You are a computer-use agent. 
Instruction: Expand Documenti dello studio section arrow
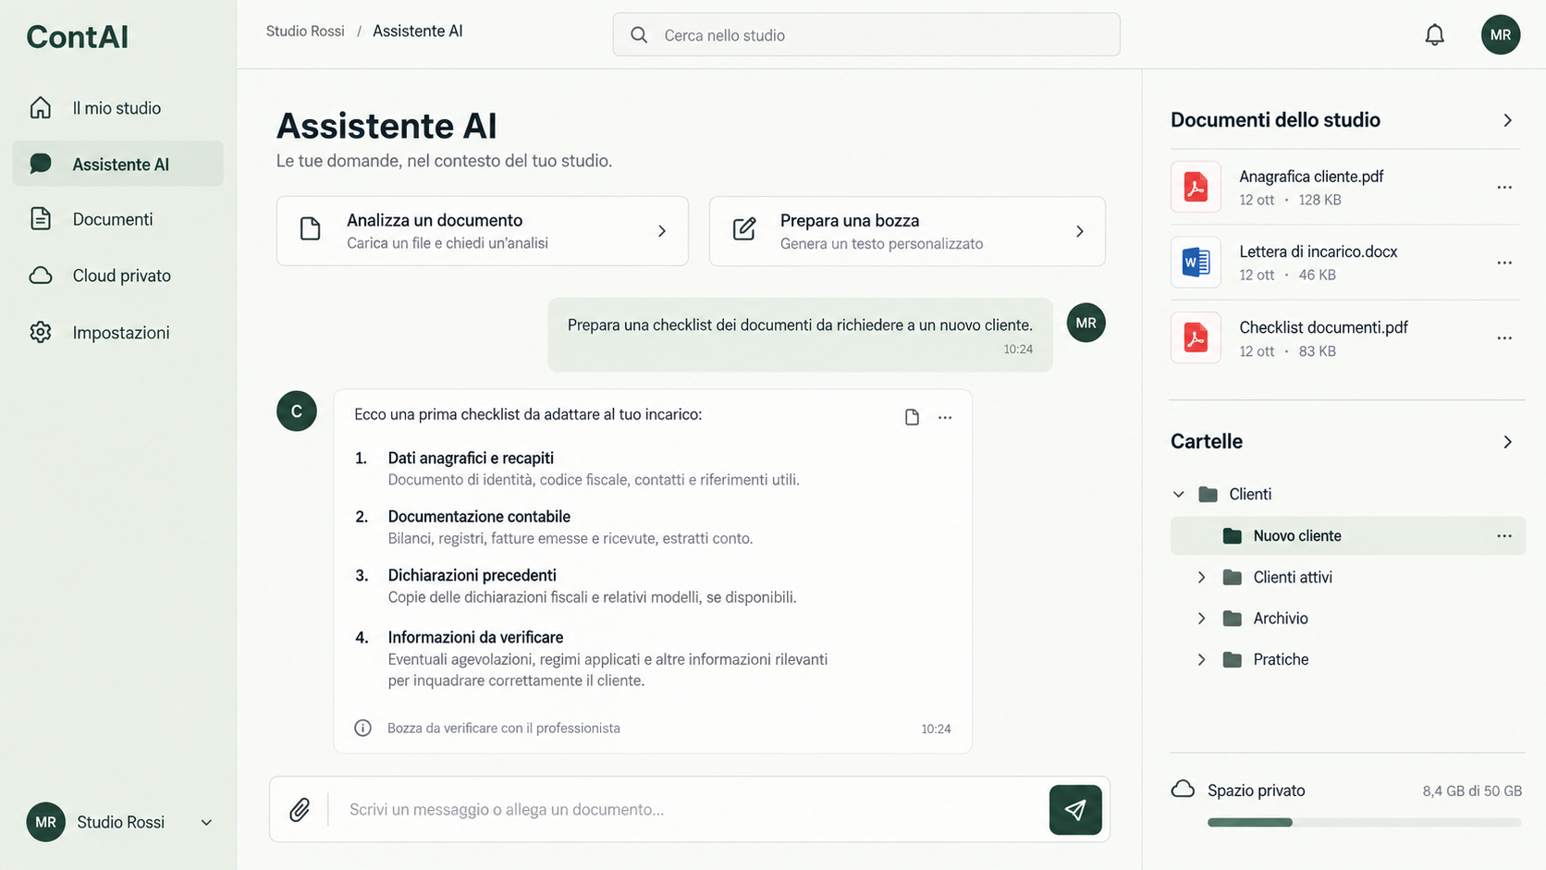pyautogui.click(x=1507, y=120)
